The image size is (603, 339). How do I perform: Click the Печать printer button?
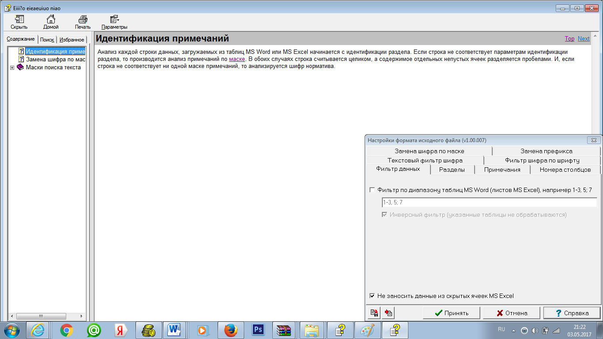point(83,22)
